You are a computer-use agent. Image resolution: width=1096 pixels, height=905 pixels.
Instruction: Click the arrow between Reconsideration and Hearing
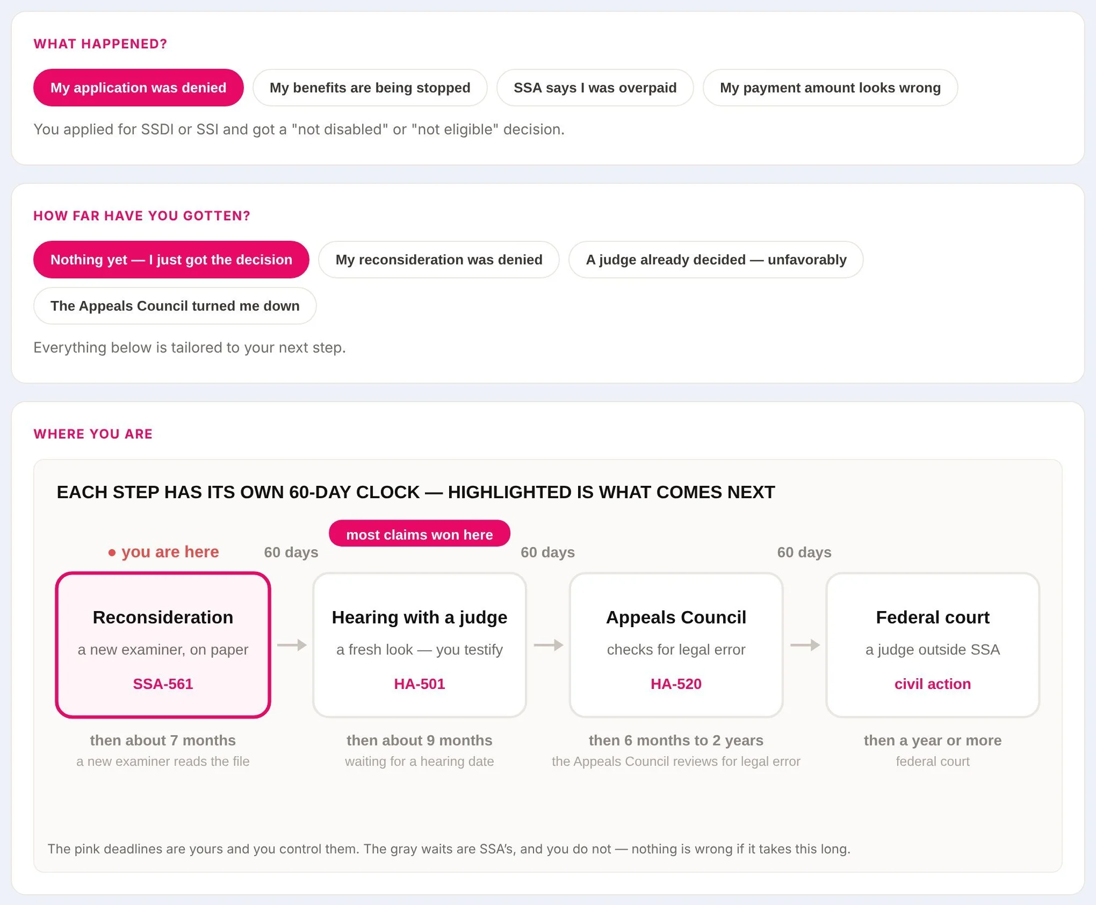(x=292, y=645)
